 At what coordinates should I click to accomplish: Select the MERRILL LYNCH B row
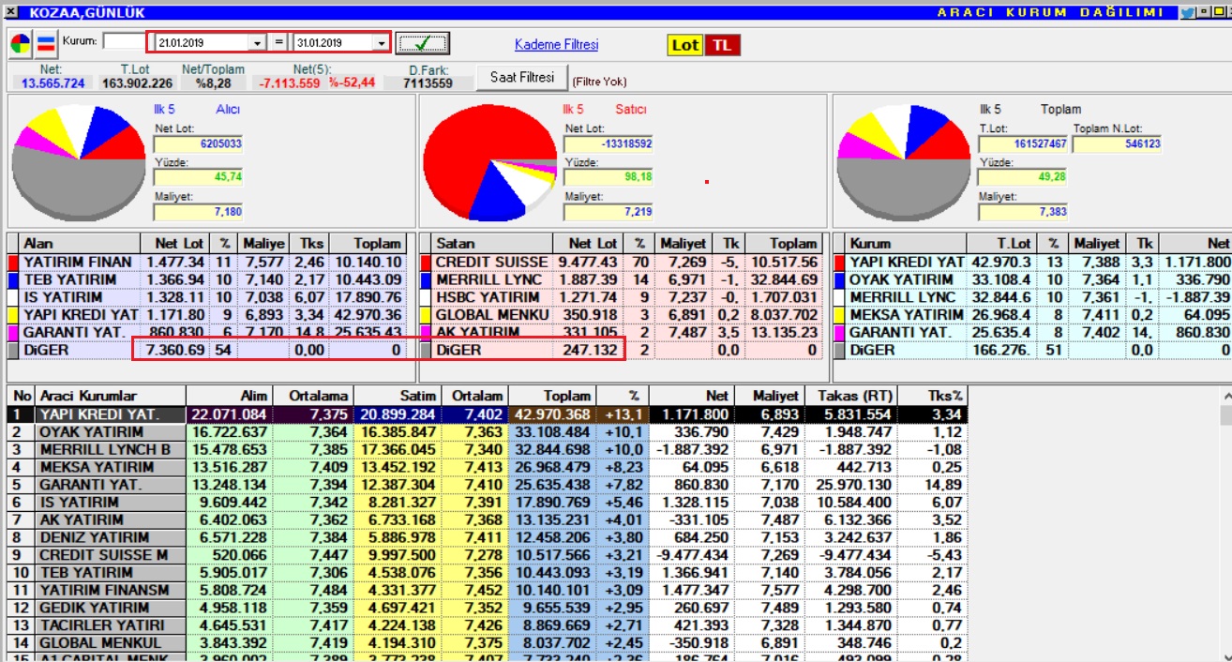tap(487, 449)
